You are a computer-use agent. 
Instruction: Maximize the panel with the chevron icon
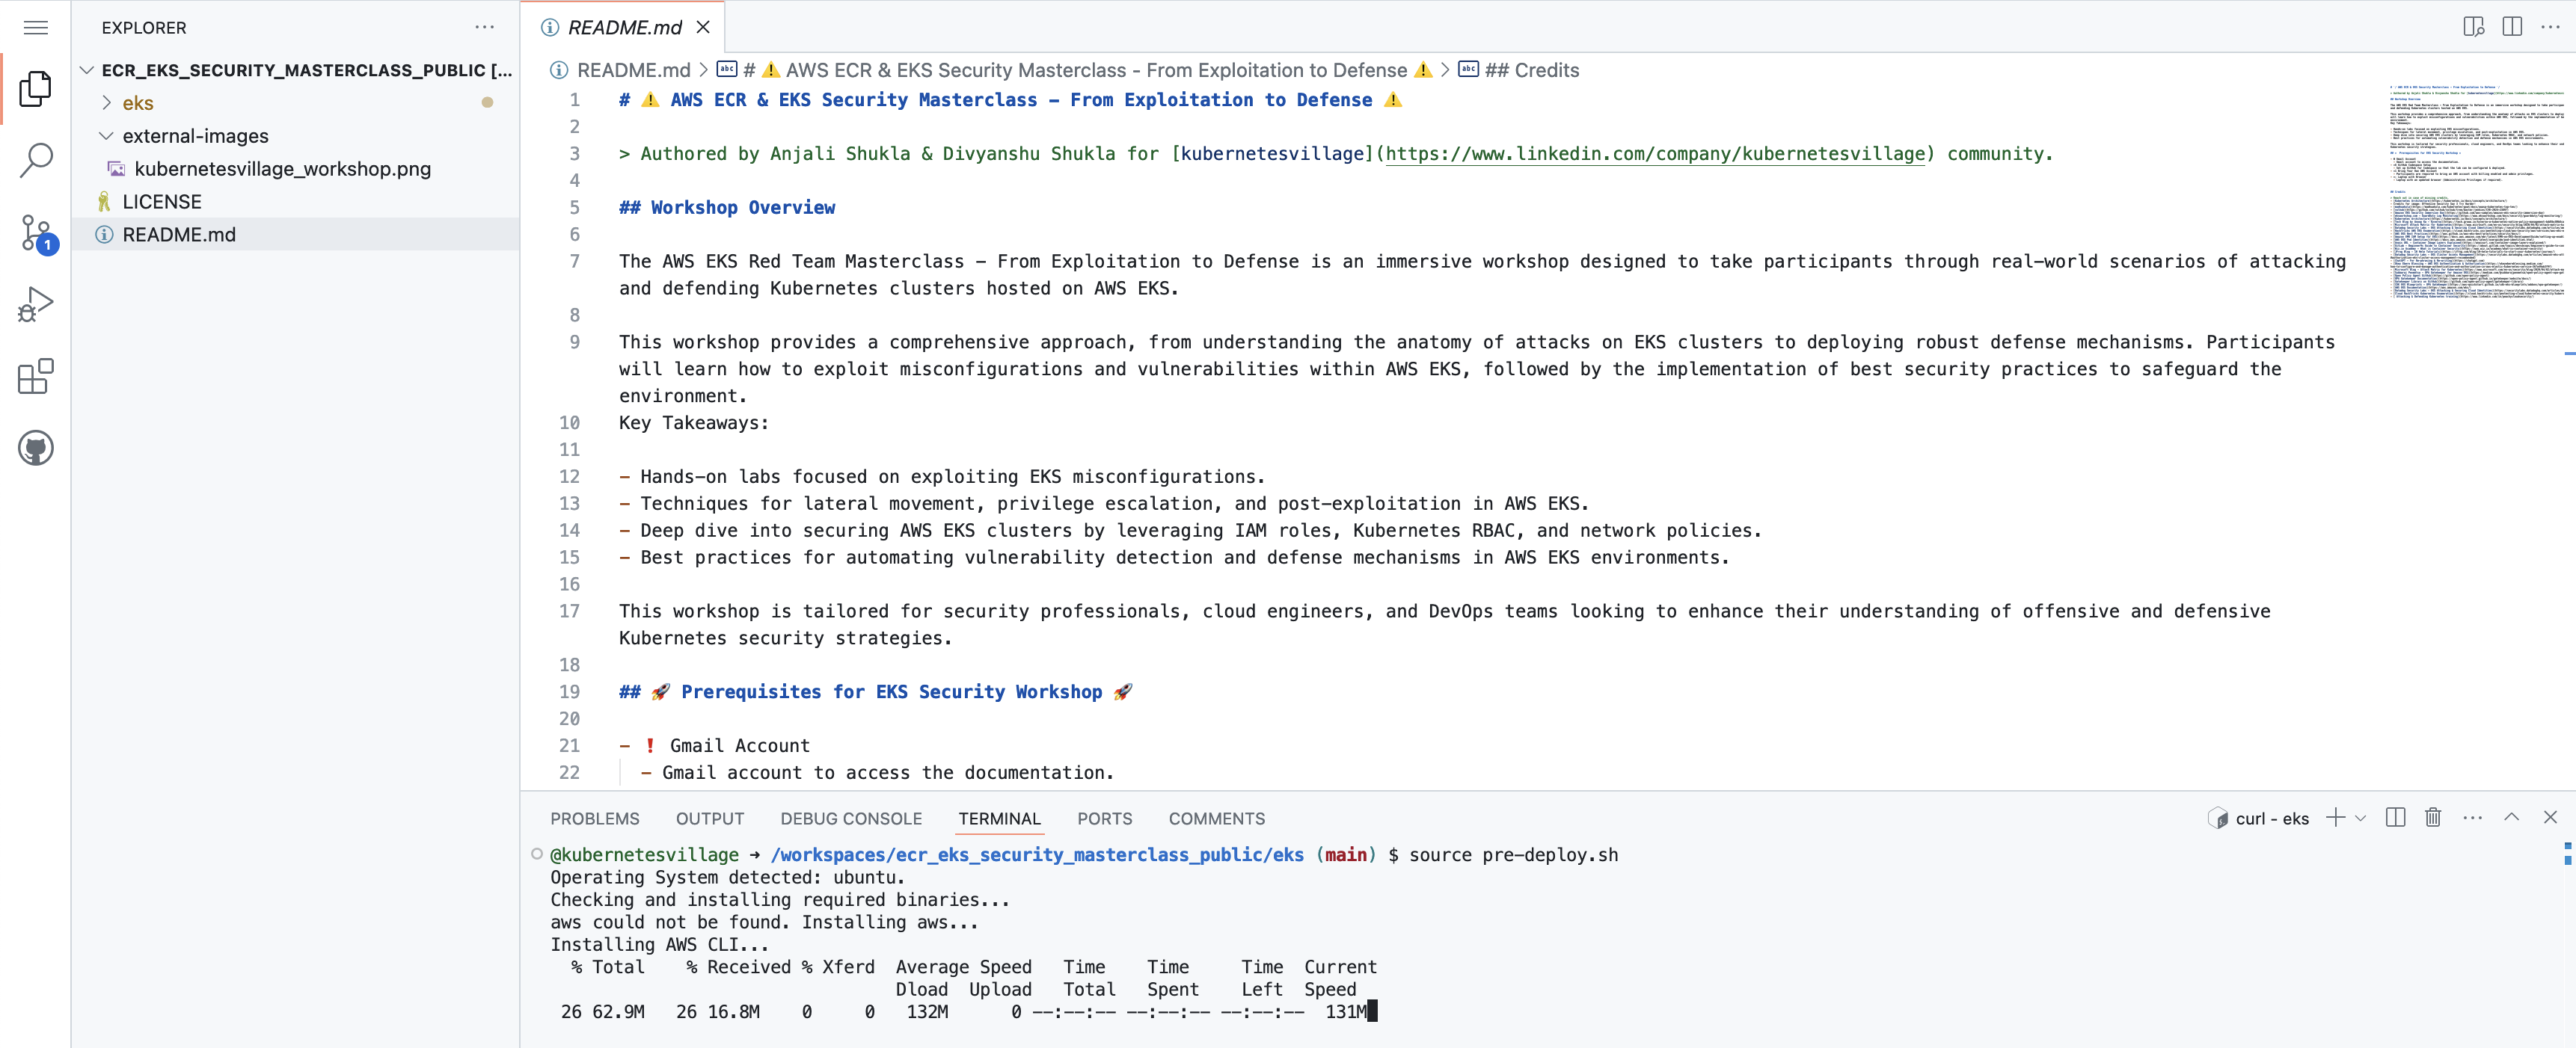pos(2512,817)
